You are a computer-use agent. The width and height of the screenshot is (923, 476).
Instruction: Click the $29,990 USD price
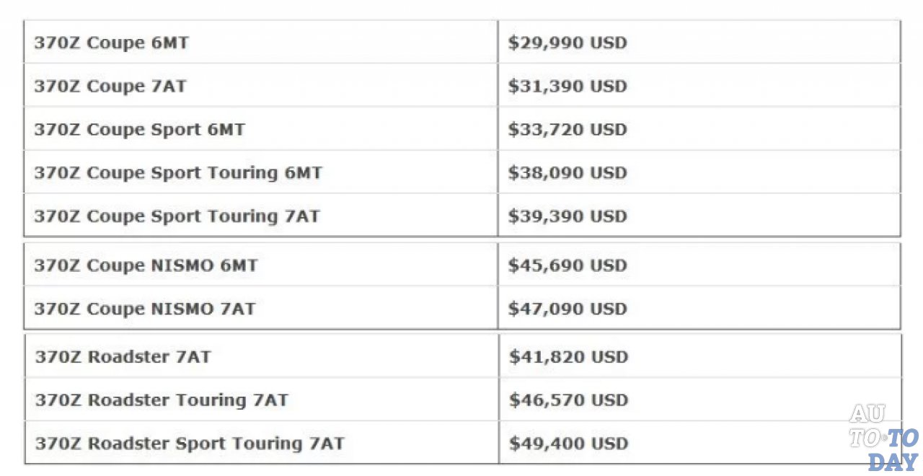click(568, 43)
